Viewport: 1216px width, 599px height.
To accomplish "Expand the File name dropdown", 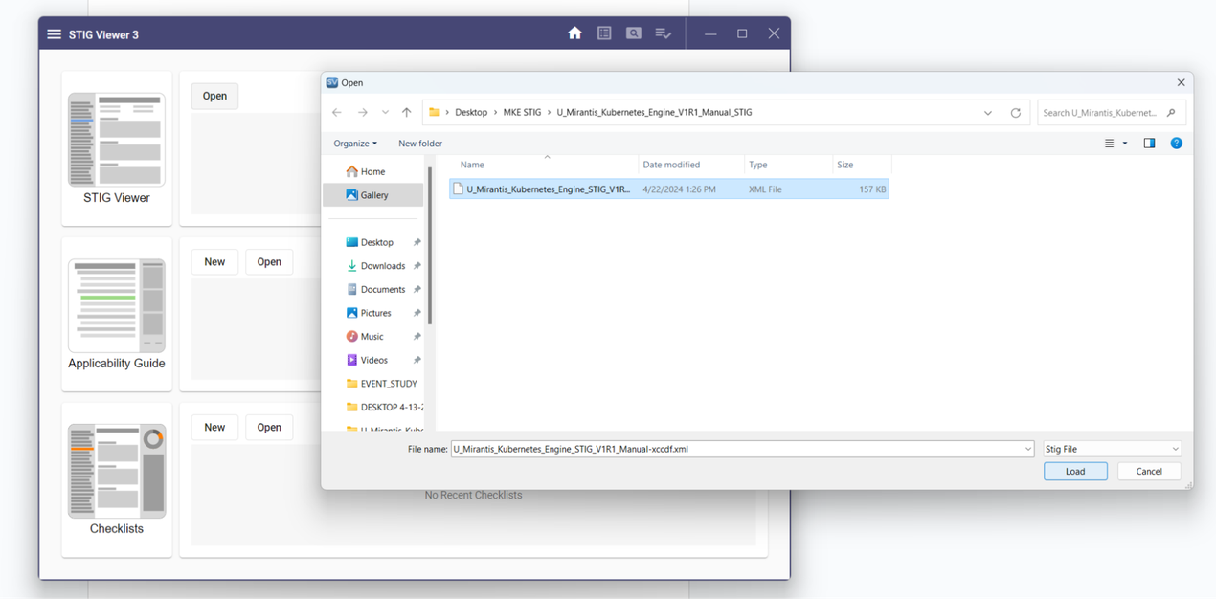I will (x=1028, y=448).
